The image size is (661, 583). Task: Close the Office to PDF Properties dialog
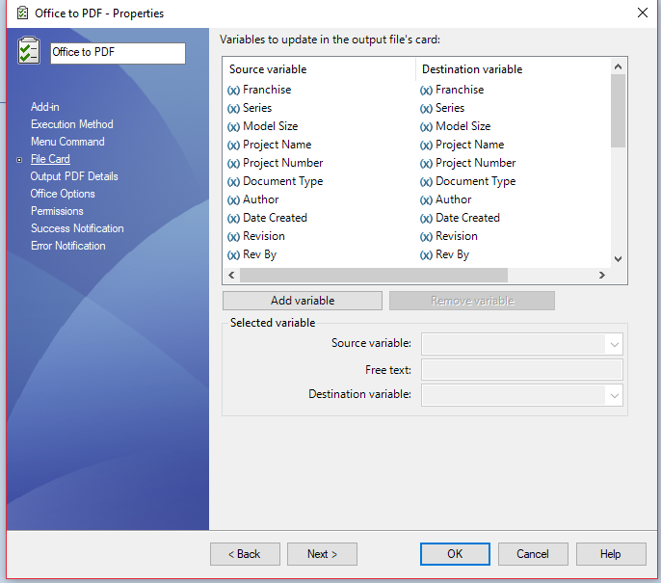[643, 13]
